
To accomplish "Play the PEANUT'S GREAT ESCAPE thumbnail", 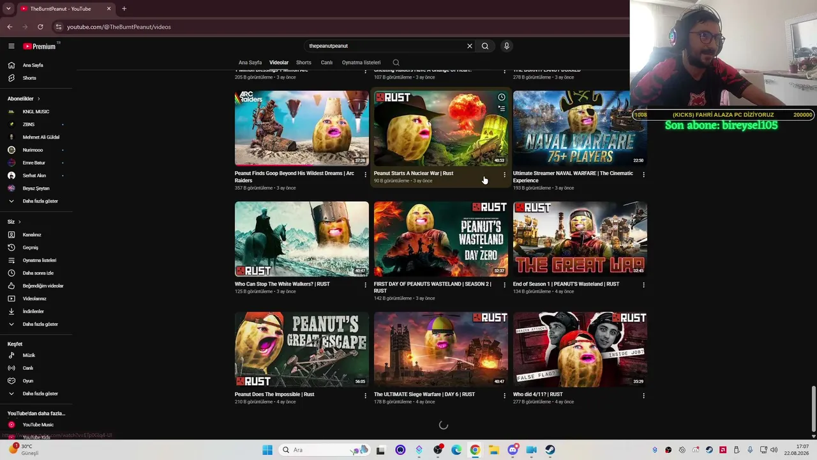I will tap(301, 349).
